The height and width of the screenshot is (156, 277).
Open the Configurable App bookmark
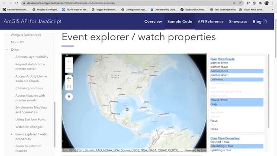tap(134, 10)
